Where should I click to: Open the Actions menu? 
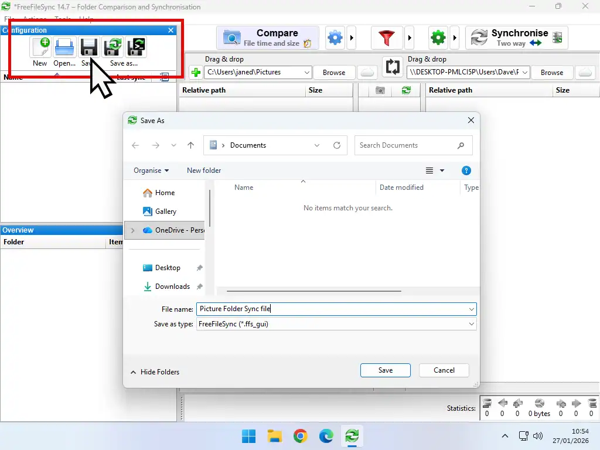coord(35,19)
